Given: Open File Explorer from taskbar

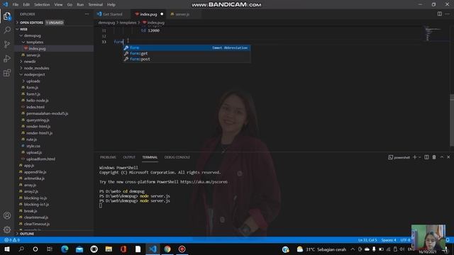Looking at the screenshot, I should pyautogui.click(x=109, y=249).
